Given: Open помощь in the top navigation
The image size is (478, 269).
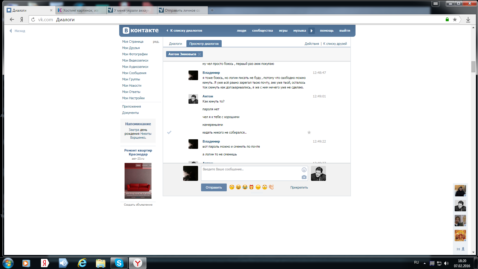Looking at the screenshot, I should (x=327, y=30).
